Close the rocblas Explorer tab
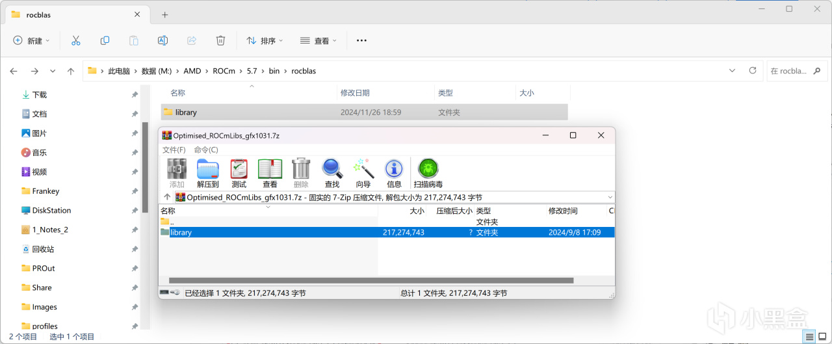Image resolution: width=832 pixels, height=344 pixels. click(x=137, y=14)
